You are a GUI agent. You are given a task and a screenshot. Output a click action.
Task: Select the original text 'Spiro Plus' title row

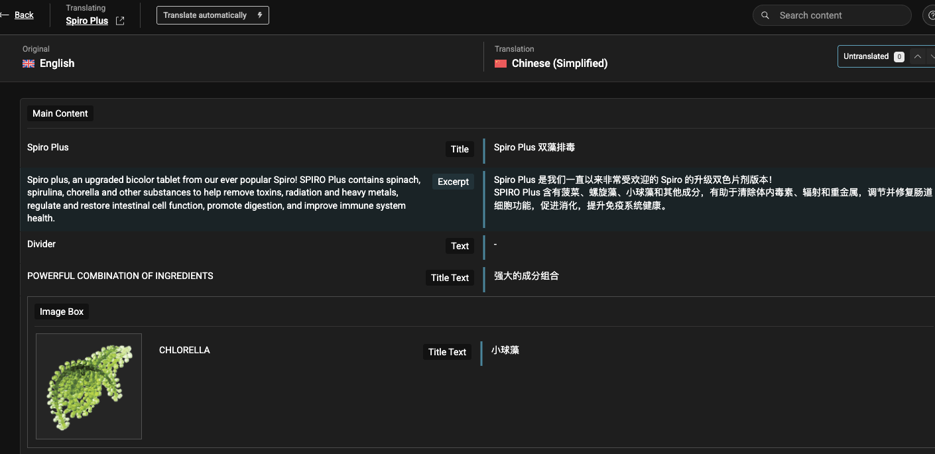point(48,147)
